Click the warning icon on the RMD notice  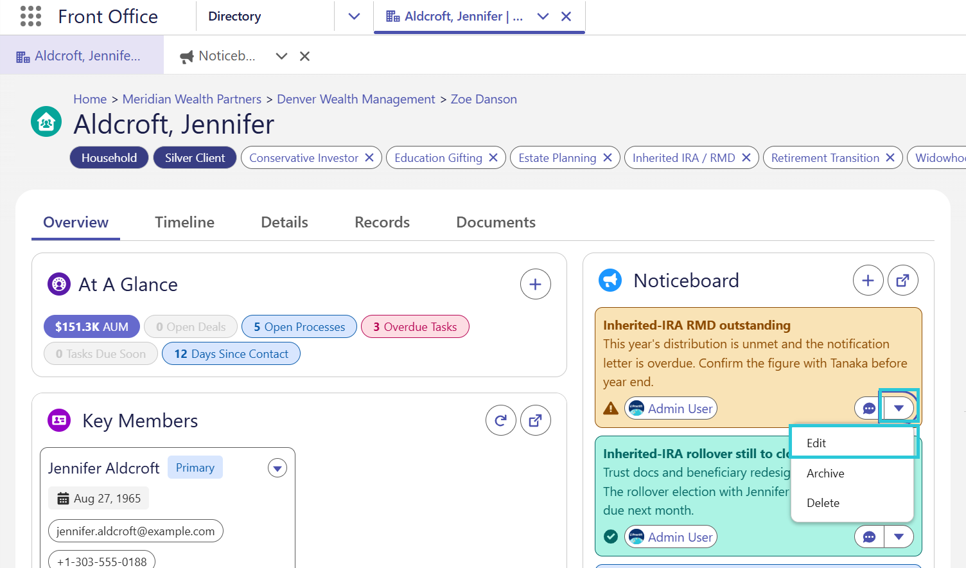click(x=611, y=409)
